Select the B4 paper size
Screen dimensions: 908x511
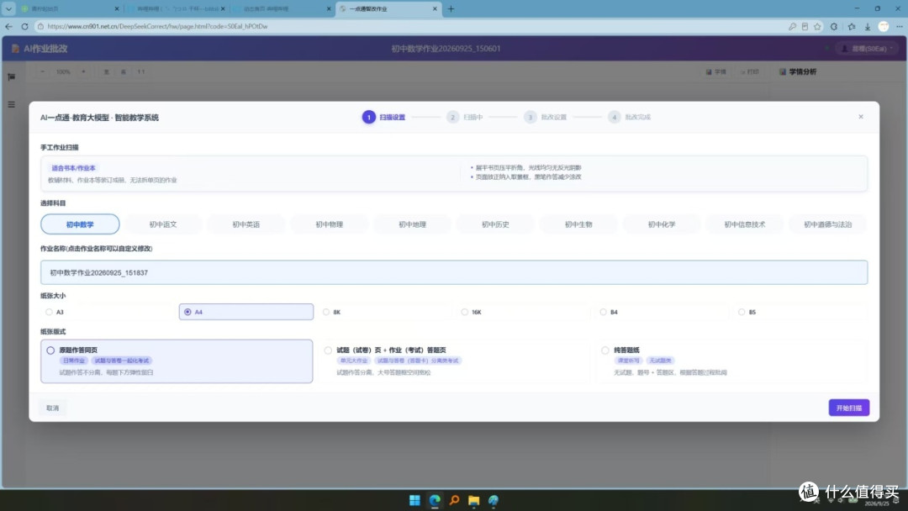tap(603, 312)
